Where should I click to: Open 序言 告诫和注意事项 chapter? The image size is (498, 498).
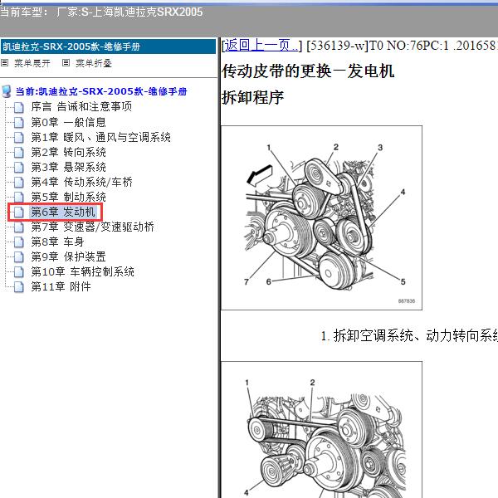pyautogui.click(x=81, y=107)
